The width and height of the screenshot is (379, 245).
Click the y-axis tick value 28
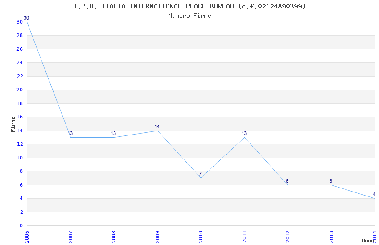(20, 35)
